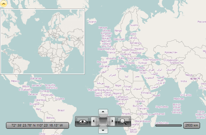Click the Latvija label
206x135 pixels.
[133, 38]
